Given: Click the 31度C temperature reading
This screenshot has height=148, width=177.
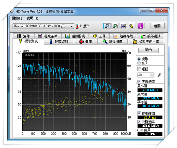Looking at the screenshot, I should 84,26.
